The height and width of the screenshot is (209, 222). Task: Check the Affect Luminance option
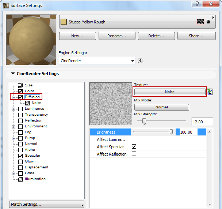pos(134,139)
